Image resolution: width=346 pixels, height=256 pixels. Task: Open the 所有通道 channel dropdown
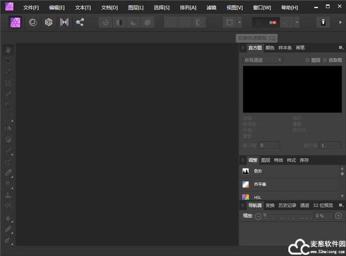pyautogui.click(x=262, y=60)
